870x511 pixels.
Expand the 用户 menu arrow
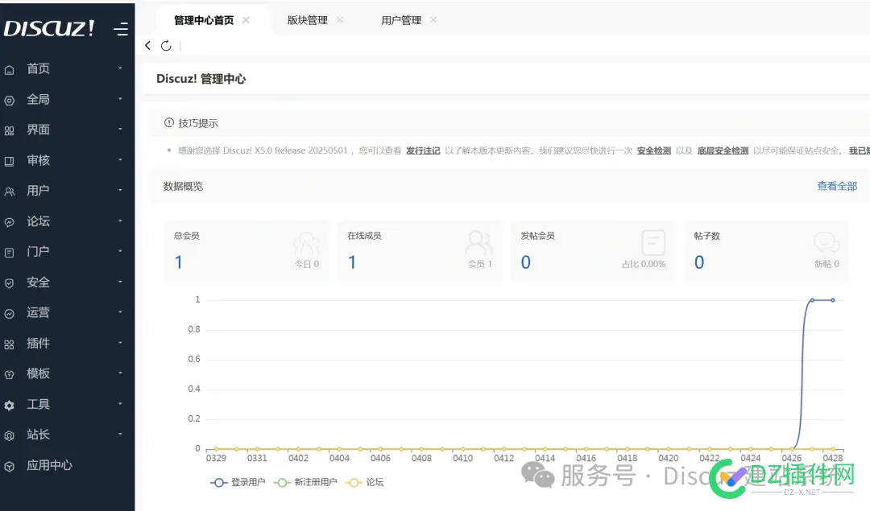[x=120, y=190]
